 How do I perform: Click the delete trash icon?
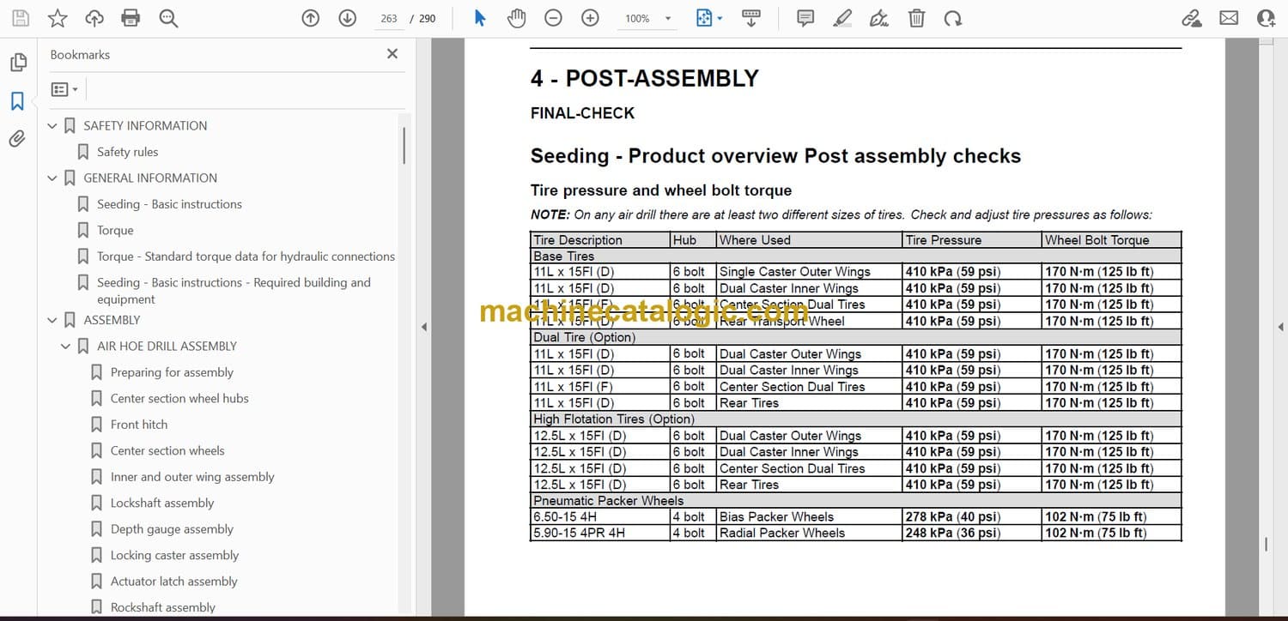tap(916, 18)
